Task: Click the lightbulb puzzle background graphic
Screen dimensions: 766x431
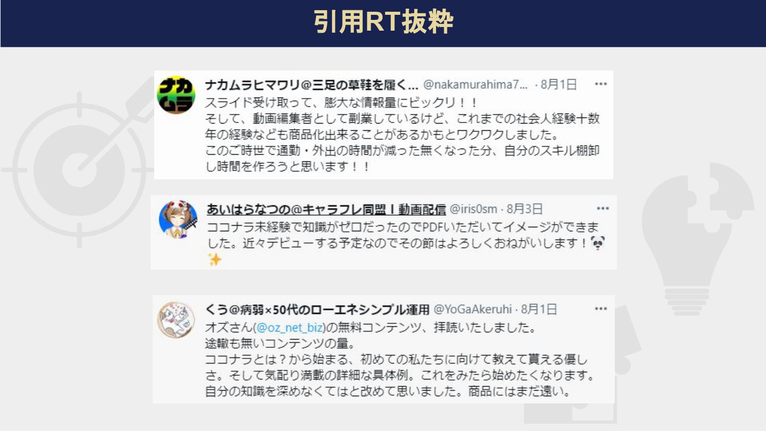Action: (x=698, y=239)
